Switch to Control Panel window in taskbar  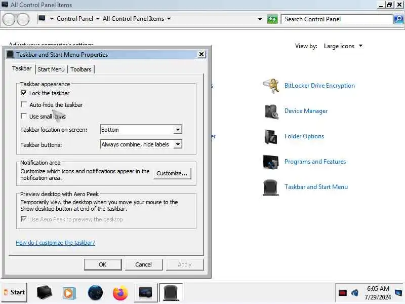pyautogui.click(x=146, y=293)
